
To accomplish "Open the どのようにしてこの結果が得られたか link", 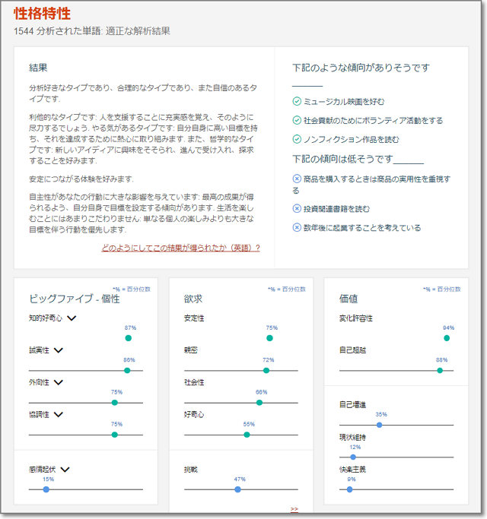I will pyautogui.click(x=180, y=248).
